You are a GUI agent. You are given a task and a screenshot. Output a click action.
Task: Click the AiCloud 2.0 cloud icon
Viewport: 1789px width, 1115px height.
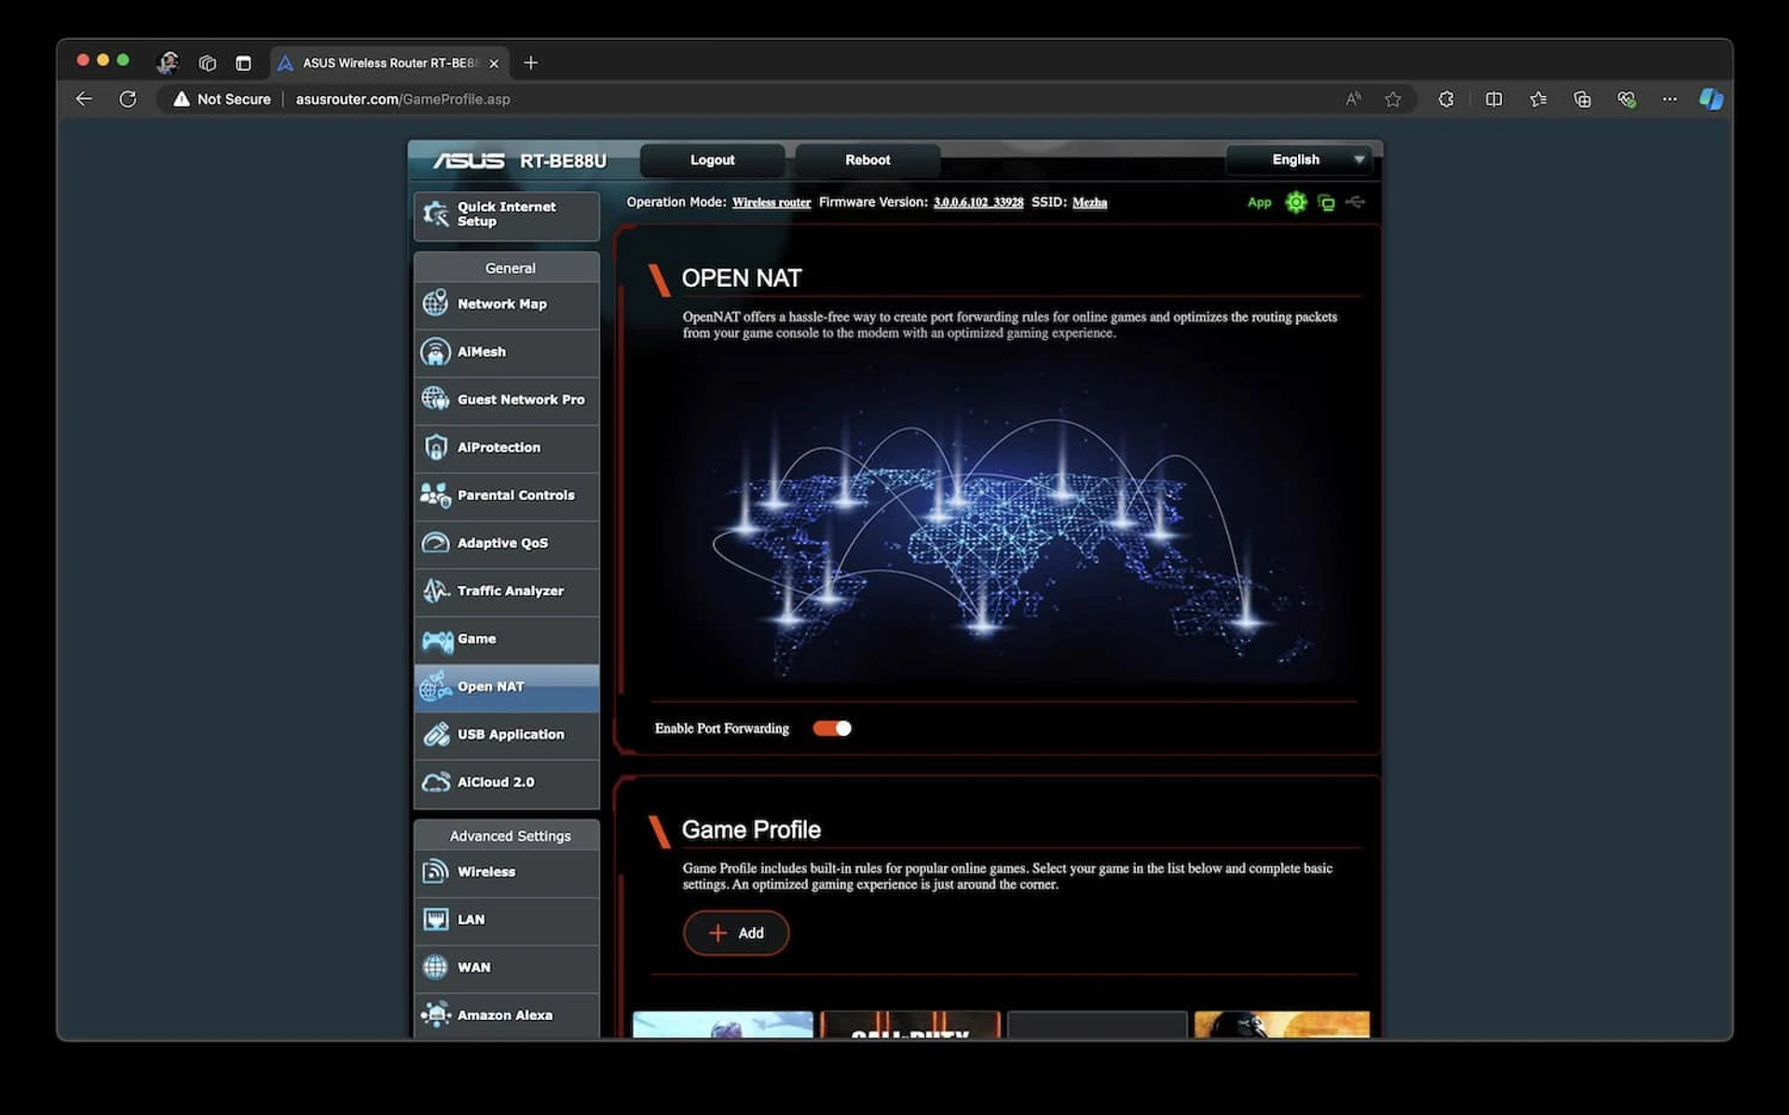coord(435,782)
